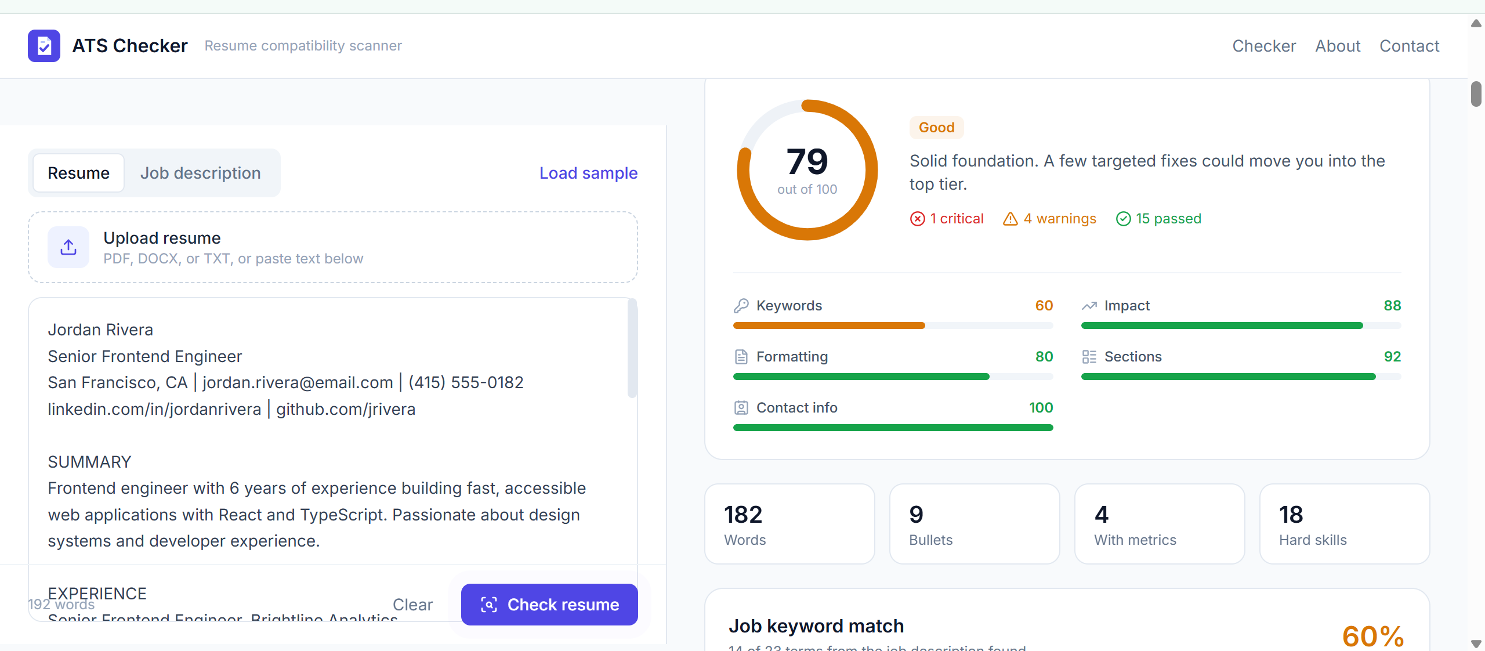Click the ATS Checker title text
1485x651 pixels.
[130, 46]
